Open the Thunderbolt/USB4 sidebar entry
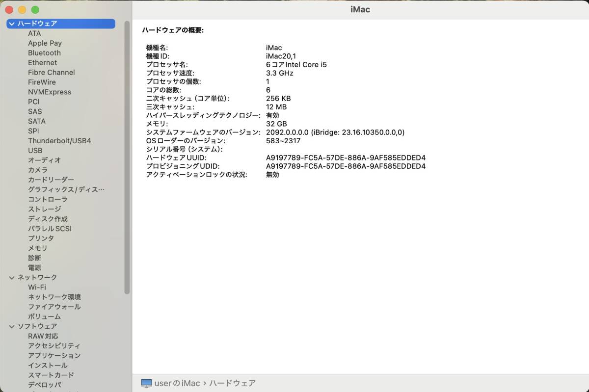The height and width of the screenshot is (392, 589). pos(59,141)
